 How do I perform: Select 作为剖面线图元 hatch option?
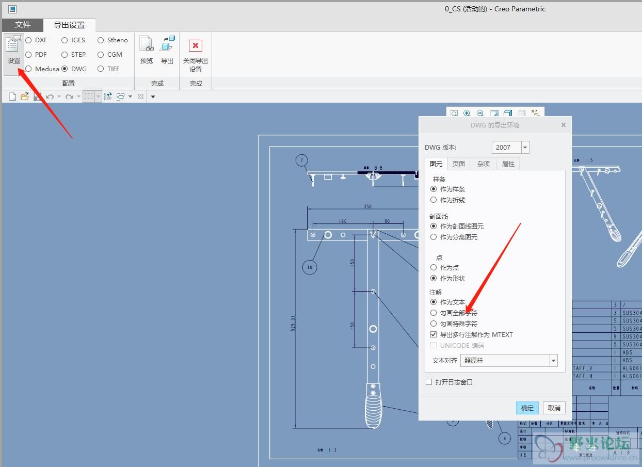tap(434, 226)
